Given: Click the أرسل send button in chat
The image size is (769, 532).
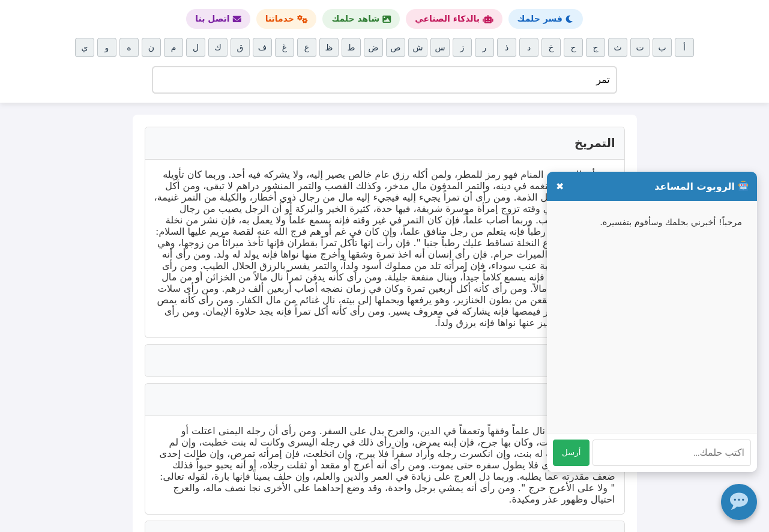Looking at the screenshot, I should point(571,453).
